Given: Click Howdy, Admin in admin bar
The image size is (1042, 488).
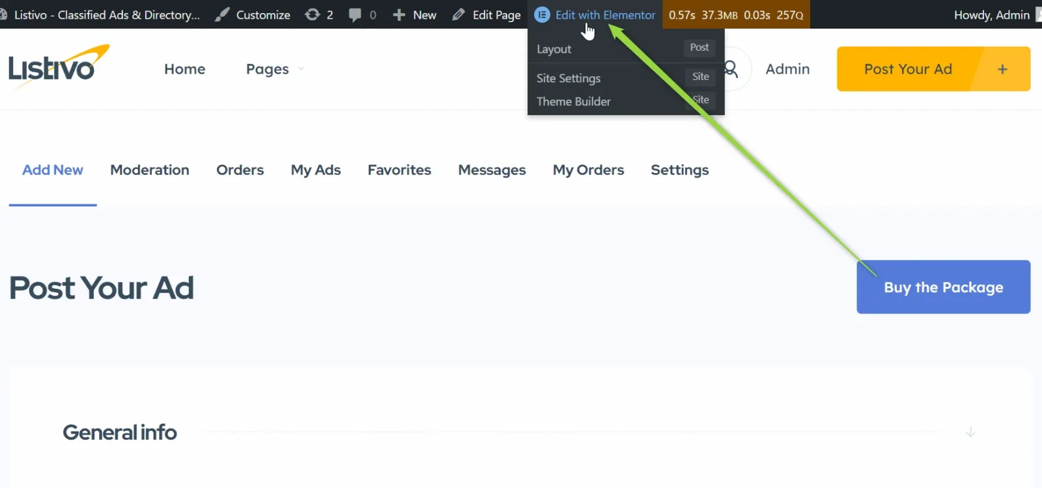Looking at the screenshot, I should click(992, 14).
